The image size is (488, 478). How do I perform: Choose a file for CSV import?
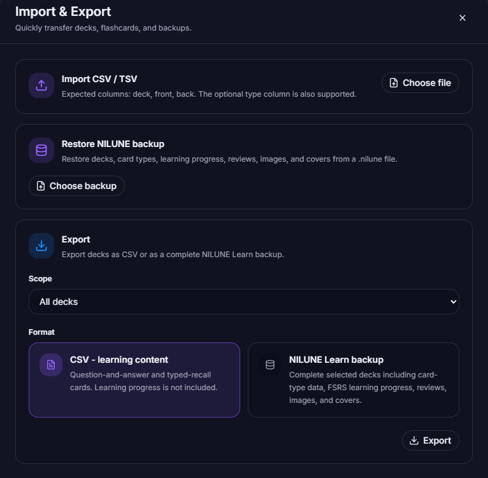point(420,83)
